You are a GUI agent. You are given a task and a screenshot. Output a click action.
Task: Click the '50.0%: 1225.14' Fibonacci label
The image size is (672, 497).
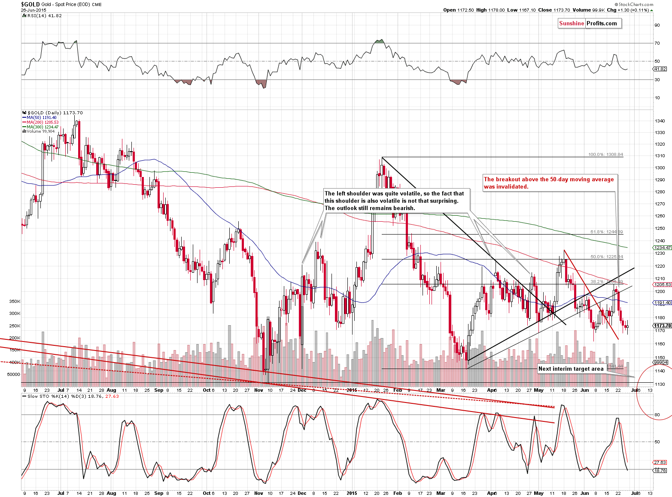(x=606, y=257)
